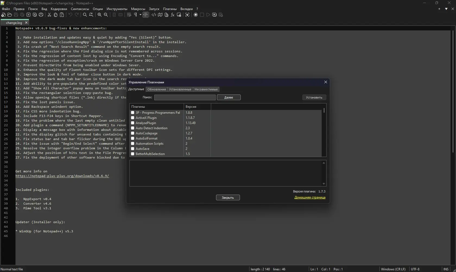Click the Save file toolbar icon
Screen dimensions: 456x272
[16, 15]
